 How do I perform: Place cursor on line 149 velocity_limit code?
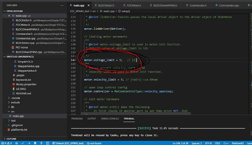(x=104, y=80)
